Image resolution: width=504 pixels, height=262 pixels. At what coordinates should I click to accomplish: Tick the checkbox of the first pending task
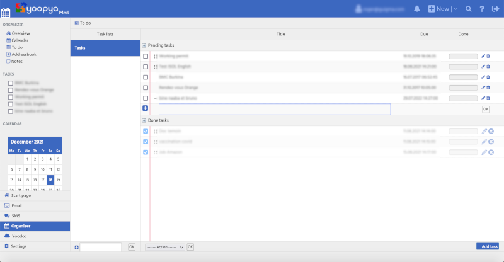tap(146, 56)
